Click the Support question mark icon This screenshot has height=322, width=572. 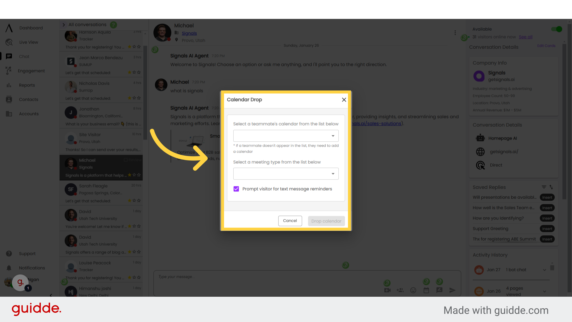(9, 253)
